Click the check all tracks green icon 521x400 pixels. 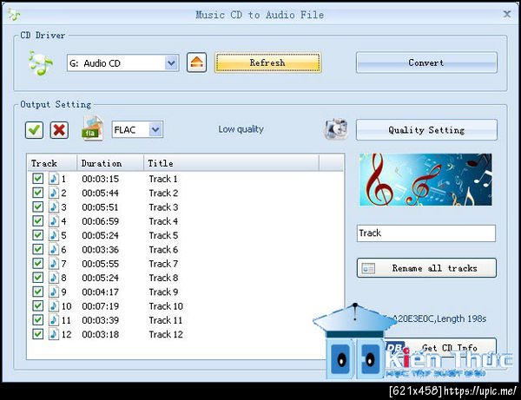34,130
